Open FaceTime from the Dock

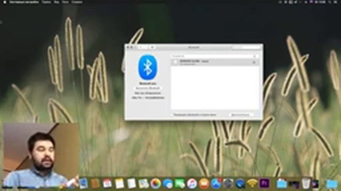(180, 184)
